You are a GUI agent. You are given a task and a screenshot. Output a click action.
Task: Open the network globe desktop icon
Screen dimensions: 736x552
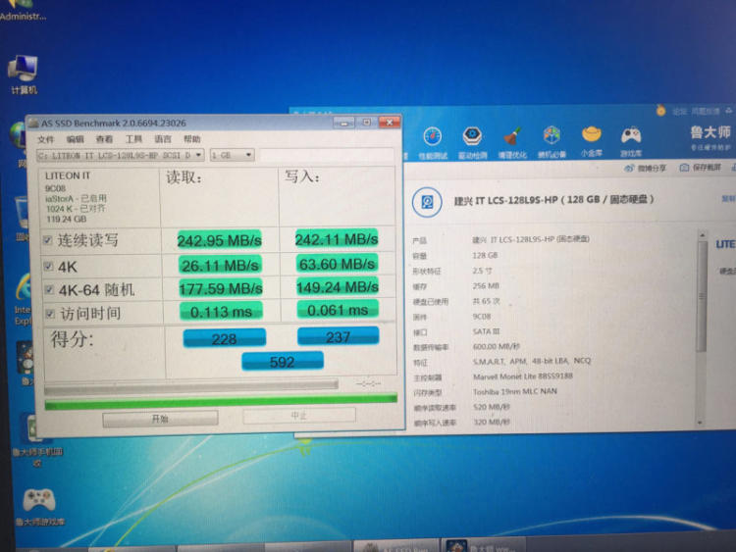[19, 143]
